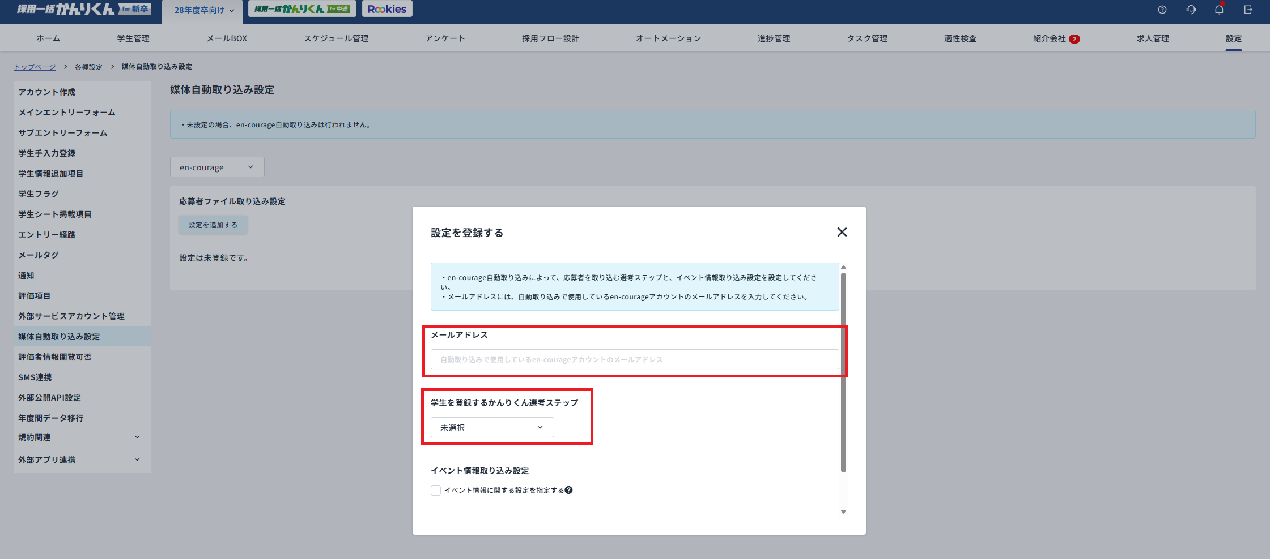Open 採用一括かんりくん for 中途
This screenshot has width=1270, height=559.
[x=301, y=8]
